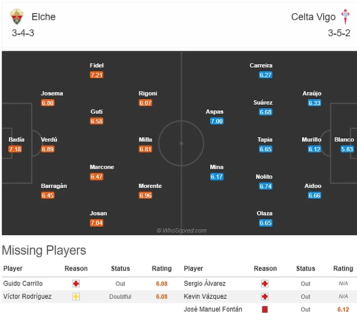Click José Manuel Fontán's red card icon
The image size is (357, 313).
tap(265, 309)
